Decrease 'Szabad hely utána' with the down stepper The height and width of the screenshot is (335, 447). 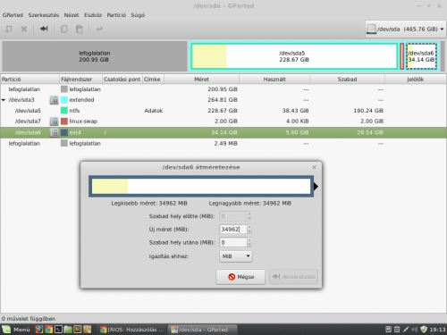(249, 245)
